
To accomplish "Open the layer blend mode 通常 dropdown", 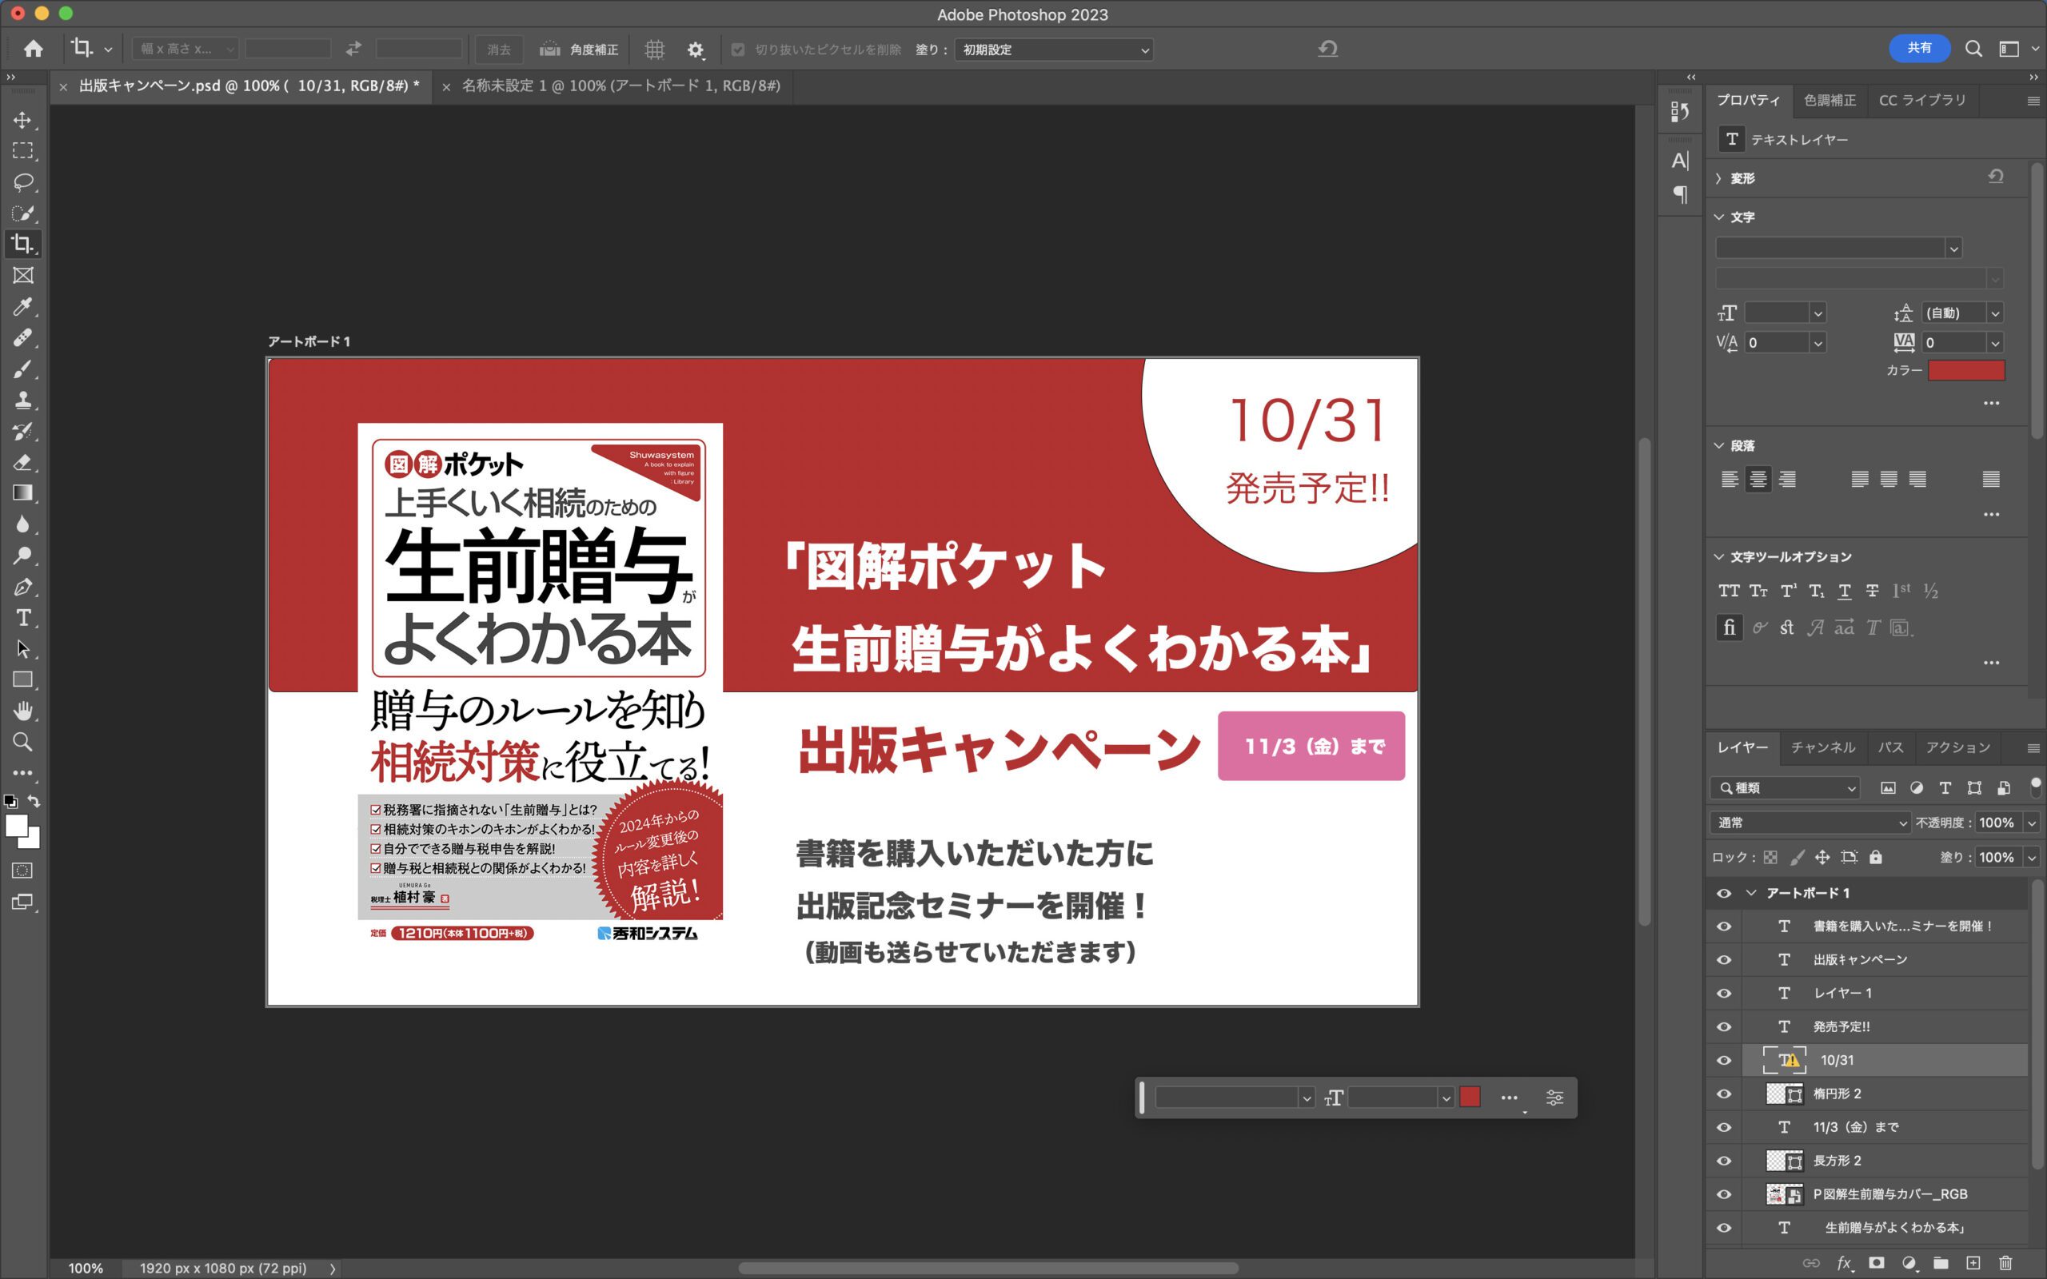I will pos(1810,823).
